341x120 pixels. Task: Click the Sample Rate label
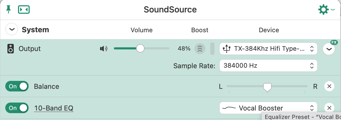pos(194,66)
